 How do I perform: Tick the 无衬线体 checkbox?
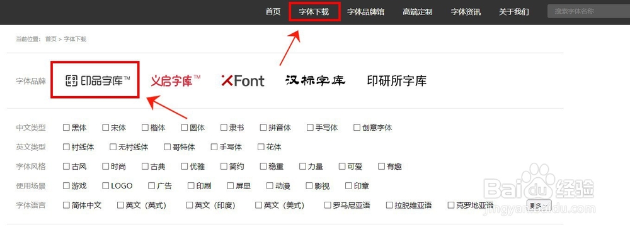(113, 147)
